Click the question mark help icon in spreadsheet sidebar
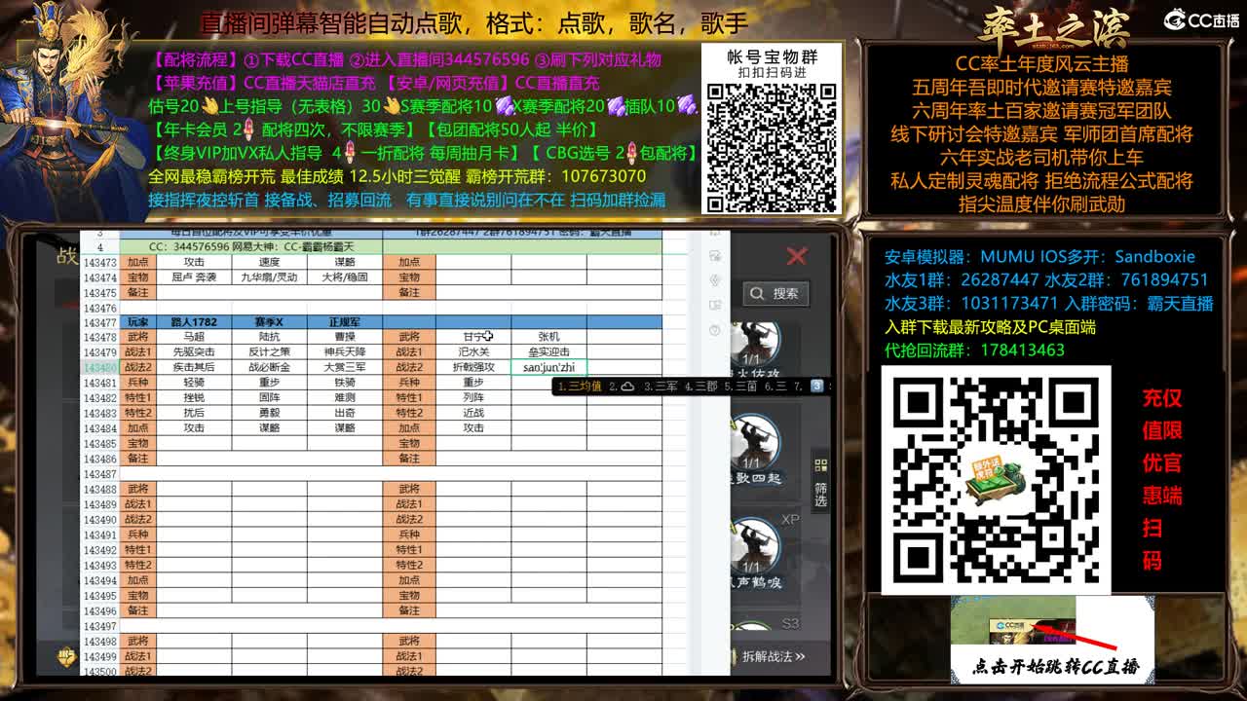Image resolution: width=1247 pixels, height=701 pixels. click(715, 330)
